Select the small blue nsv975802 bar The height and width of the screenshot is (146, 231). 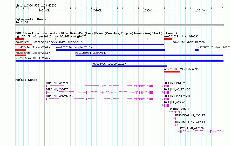[197, 50]
